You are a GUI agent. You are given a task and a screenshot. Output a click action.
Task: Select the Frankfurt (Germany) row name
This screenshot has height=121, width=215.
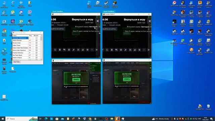pos(20,53)
